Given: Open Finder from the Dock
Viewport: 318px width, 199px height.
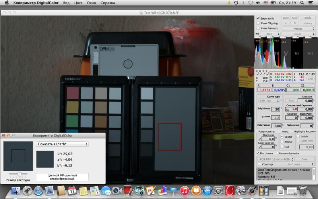Looking at the screenshot, I should 16,191.
